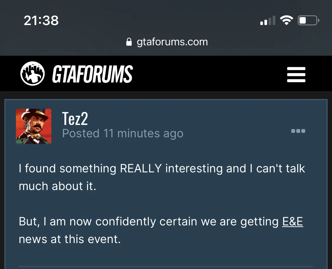The image size is (332, 269).
Task: Click the 'I found something REALLY interesting' paragraph
Action: click(x=162, y=169)
